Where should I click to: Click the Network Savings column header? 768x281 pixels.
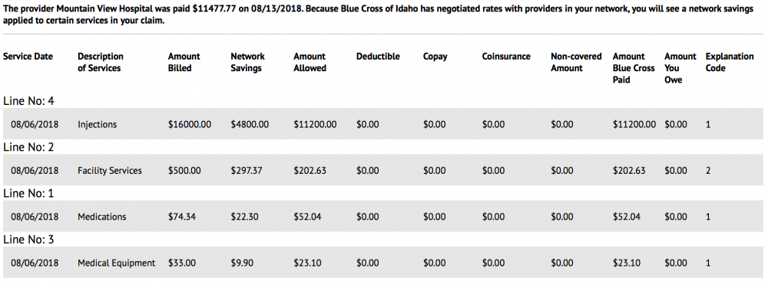(x=248, y=62)
